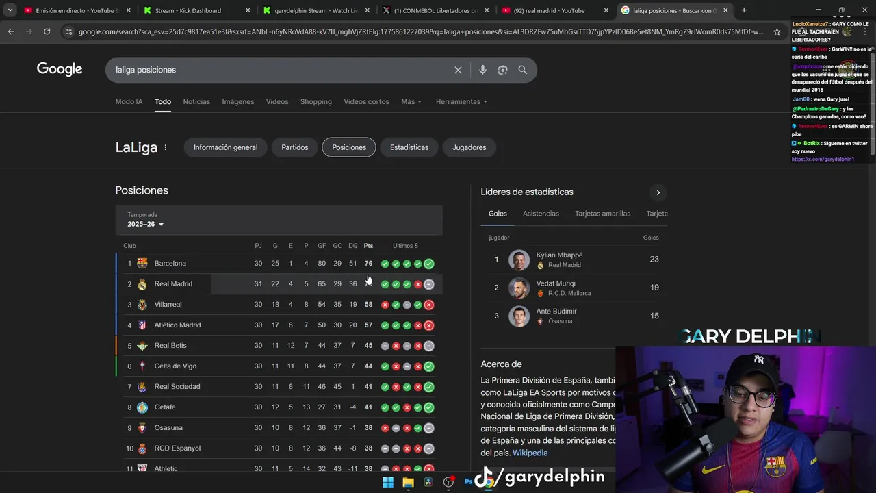Image resolution: width=876 pixels, height=493 pixels.
Task: Open the Partidos chip
Action: (x=295, y=147)
